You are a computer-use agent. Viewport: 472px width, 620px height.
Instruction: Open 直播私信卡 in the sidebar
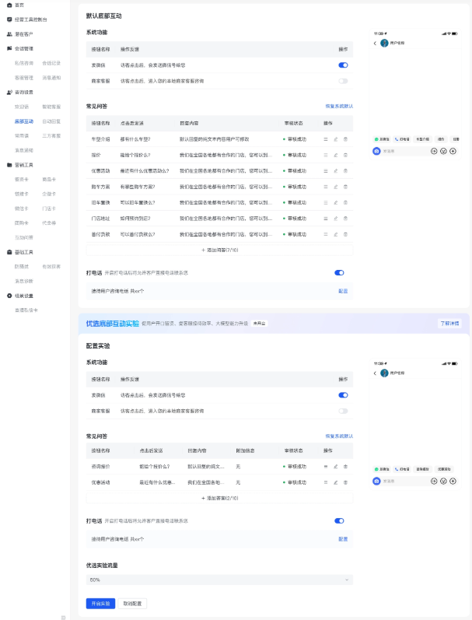(x=26, y=310)
